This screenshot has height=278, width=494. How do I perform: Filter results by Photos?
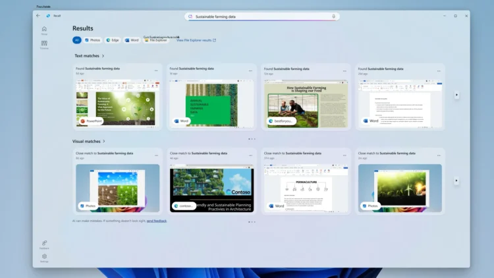click(91, 40)
